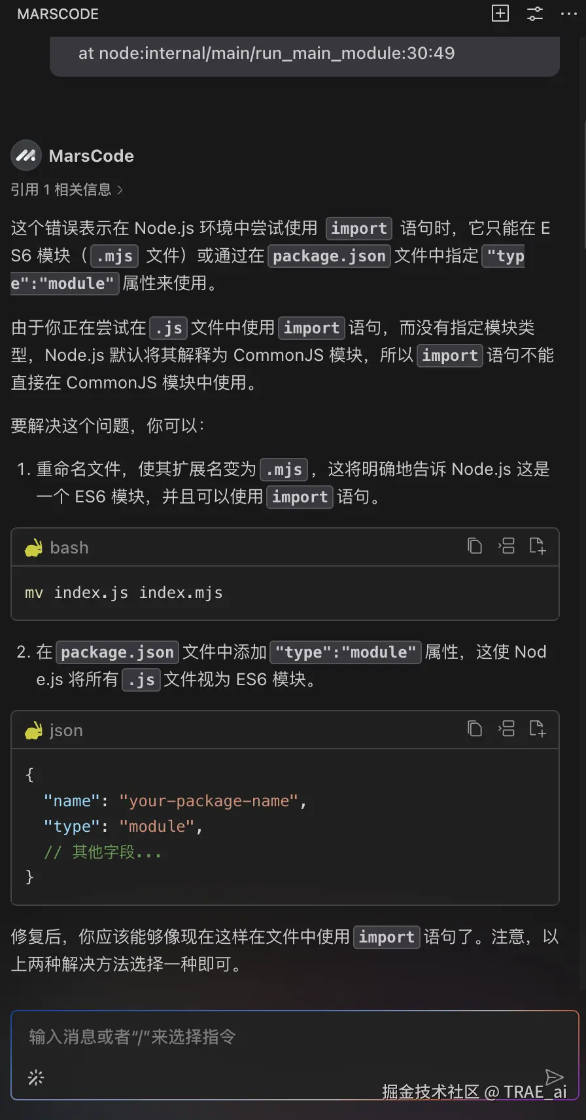The height and width of the screenshot is (1120, 586).
Task: Focus the message input field
Action: (x=262, y=1037)
